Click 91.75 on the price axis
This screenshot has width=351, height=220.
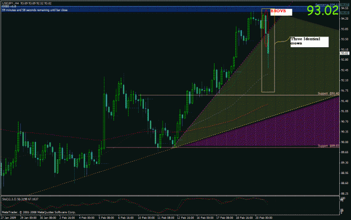pos(344,91)
